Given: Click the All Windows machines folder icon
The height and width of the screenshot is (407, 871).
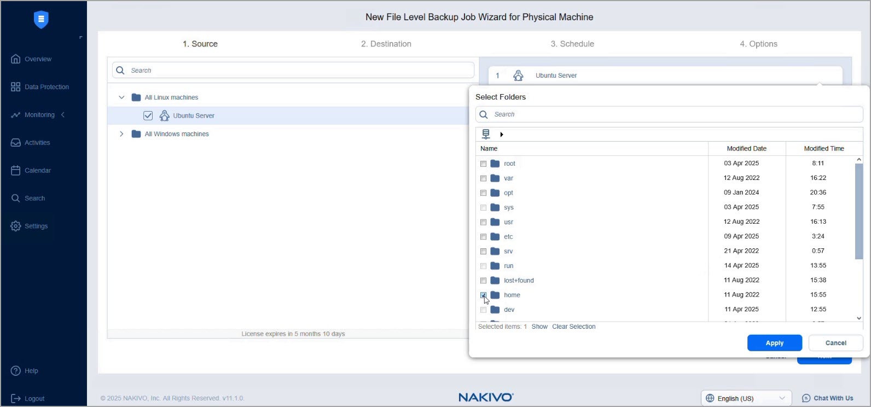Looking at the screenshot, I should [136, 134].
